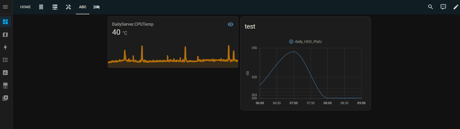This screenshot has width=460, height=129.
Task: Open the Energy lightning bolt icon
Action: tap(5, 47)
